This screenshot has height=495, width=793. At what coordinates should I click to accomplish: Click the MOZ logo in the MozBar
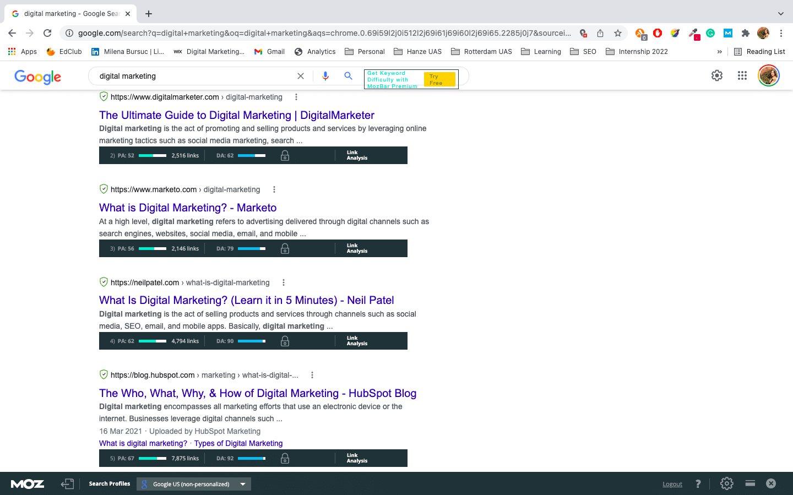click(x=28, y=484)
